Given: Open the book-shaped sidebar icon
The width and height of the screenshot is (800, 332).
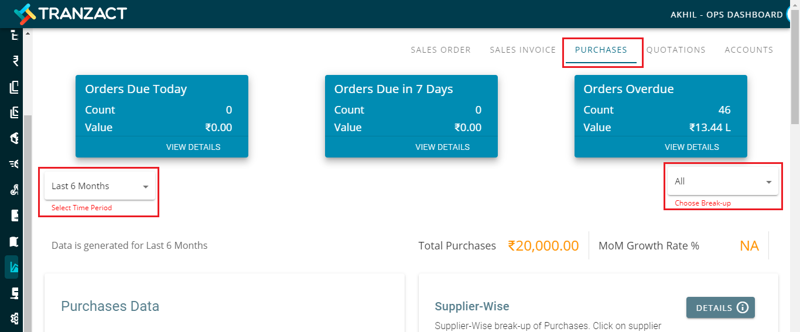Looking at the screenshot, I should [15, 241].
